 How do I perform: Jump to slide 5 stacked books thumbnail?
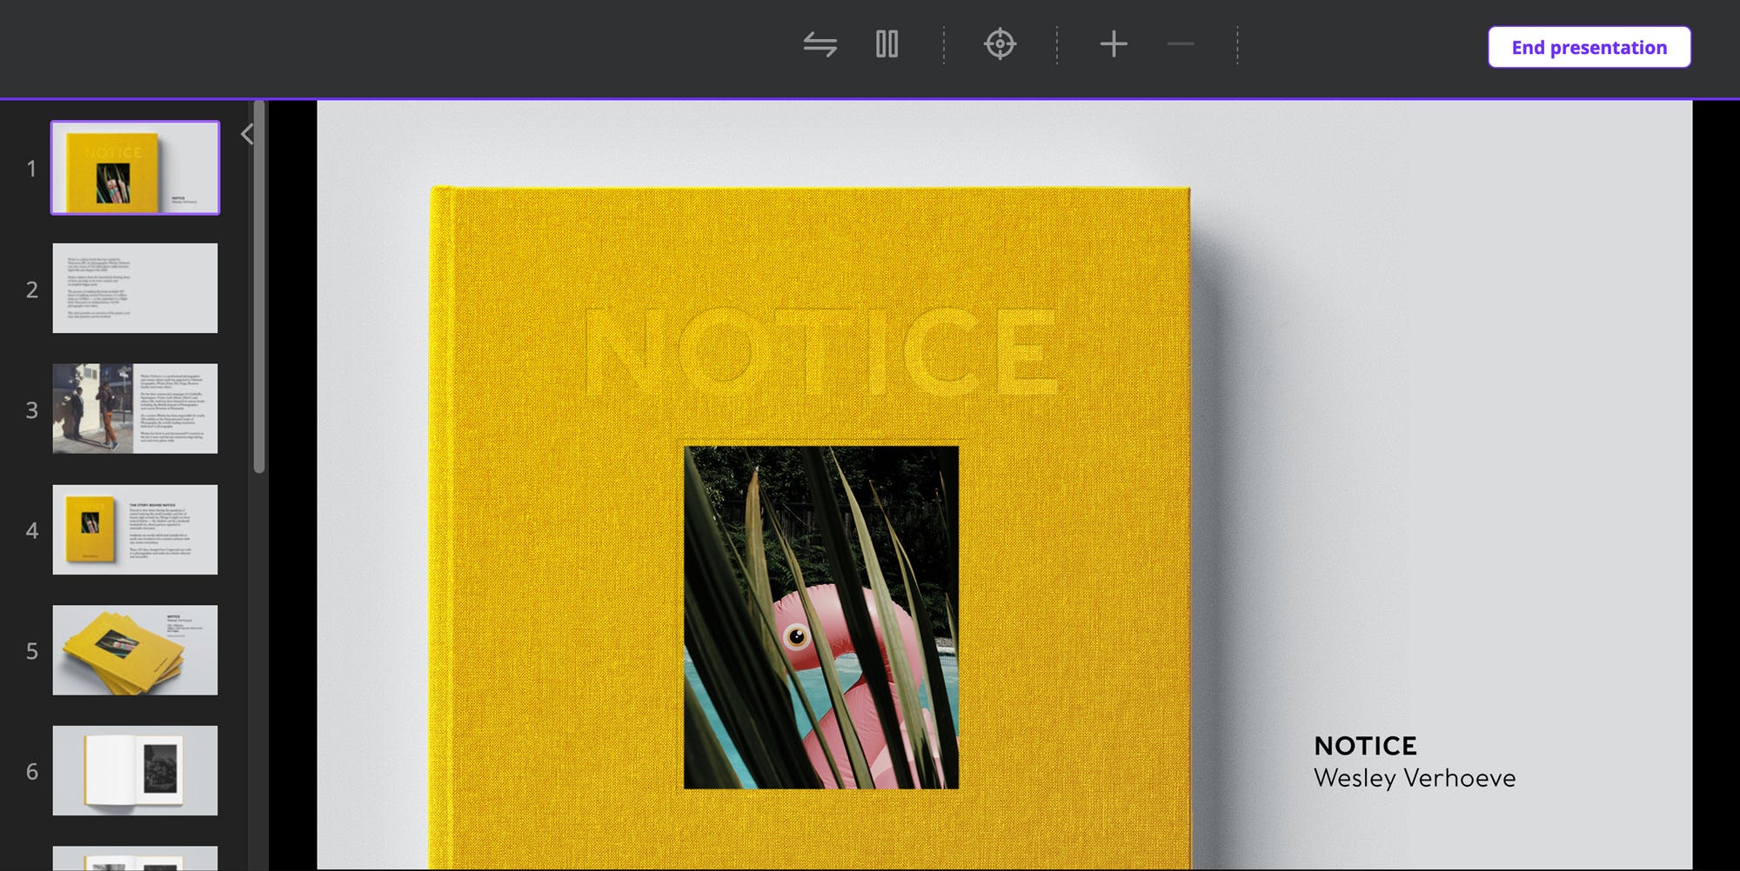point(135,650)
